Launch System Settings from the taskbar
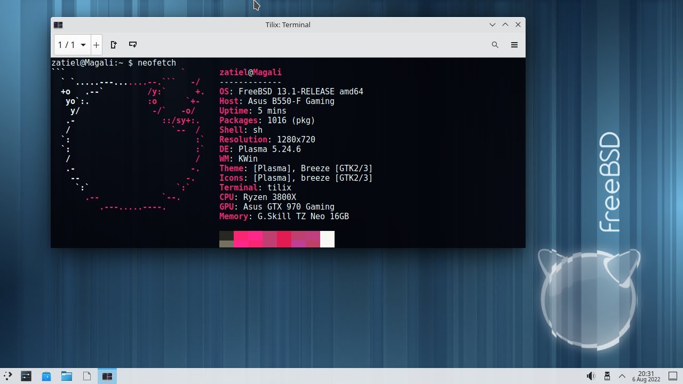 [x=26, y=376]
